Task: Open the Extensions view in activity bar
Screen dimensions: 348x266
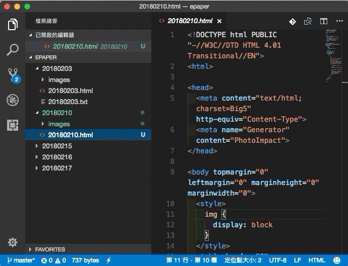Action: (x=13, y=125)
